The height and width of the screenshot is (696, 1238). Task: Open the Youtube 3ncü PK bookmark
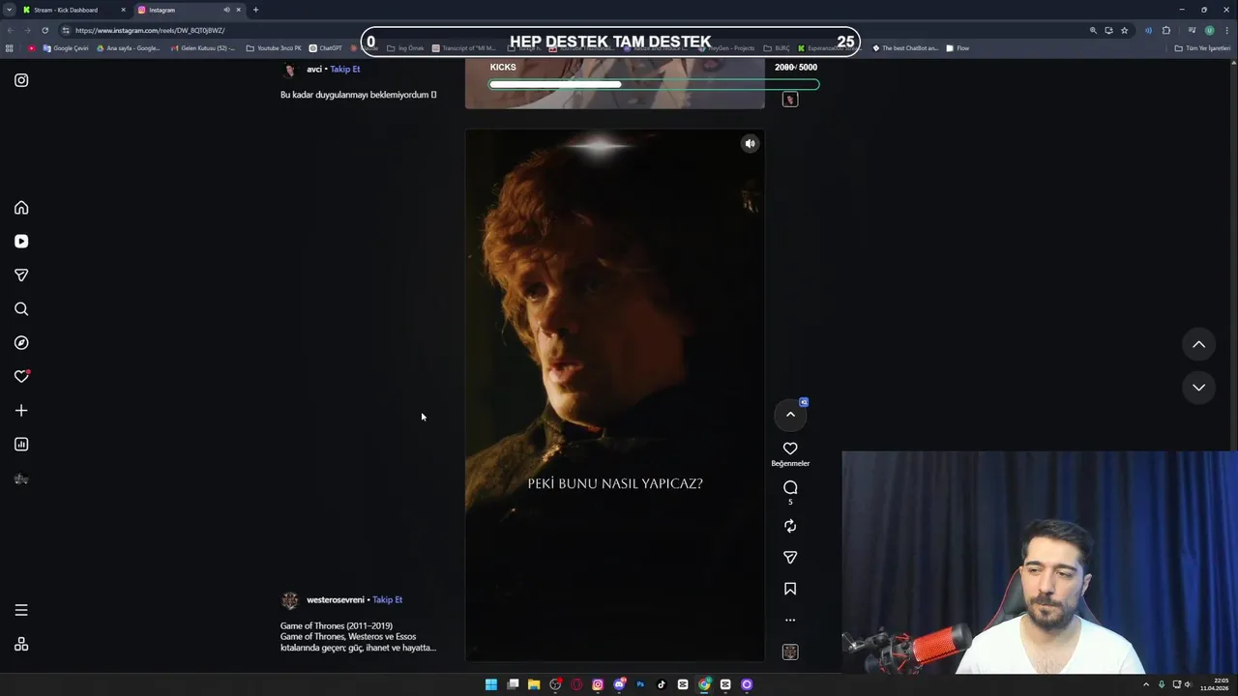pyautogui.click(x=274, y=47)
